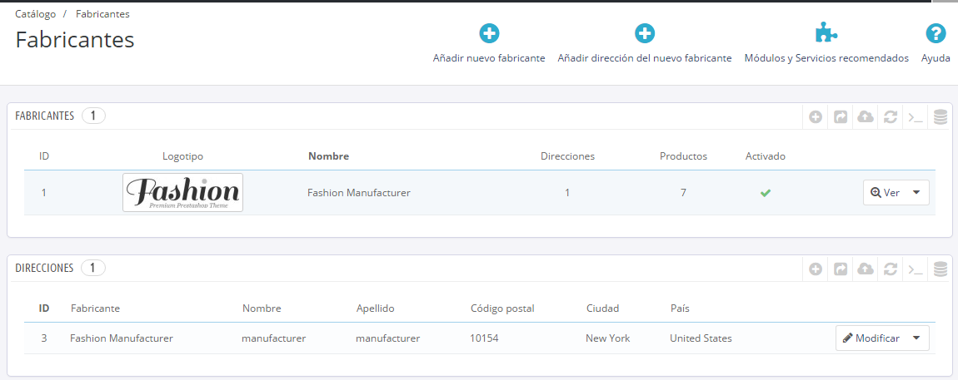The height and width of the screenshot is (380, 958).
Task: Refresh the Direcciones list
Action: pos(891,269)
